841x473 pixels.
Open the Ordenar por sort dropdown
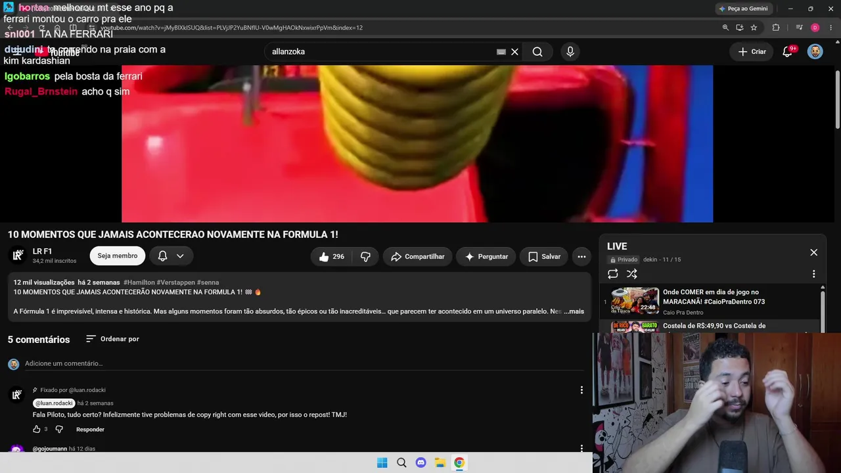(x=112, y=339)
